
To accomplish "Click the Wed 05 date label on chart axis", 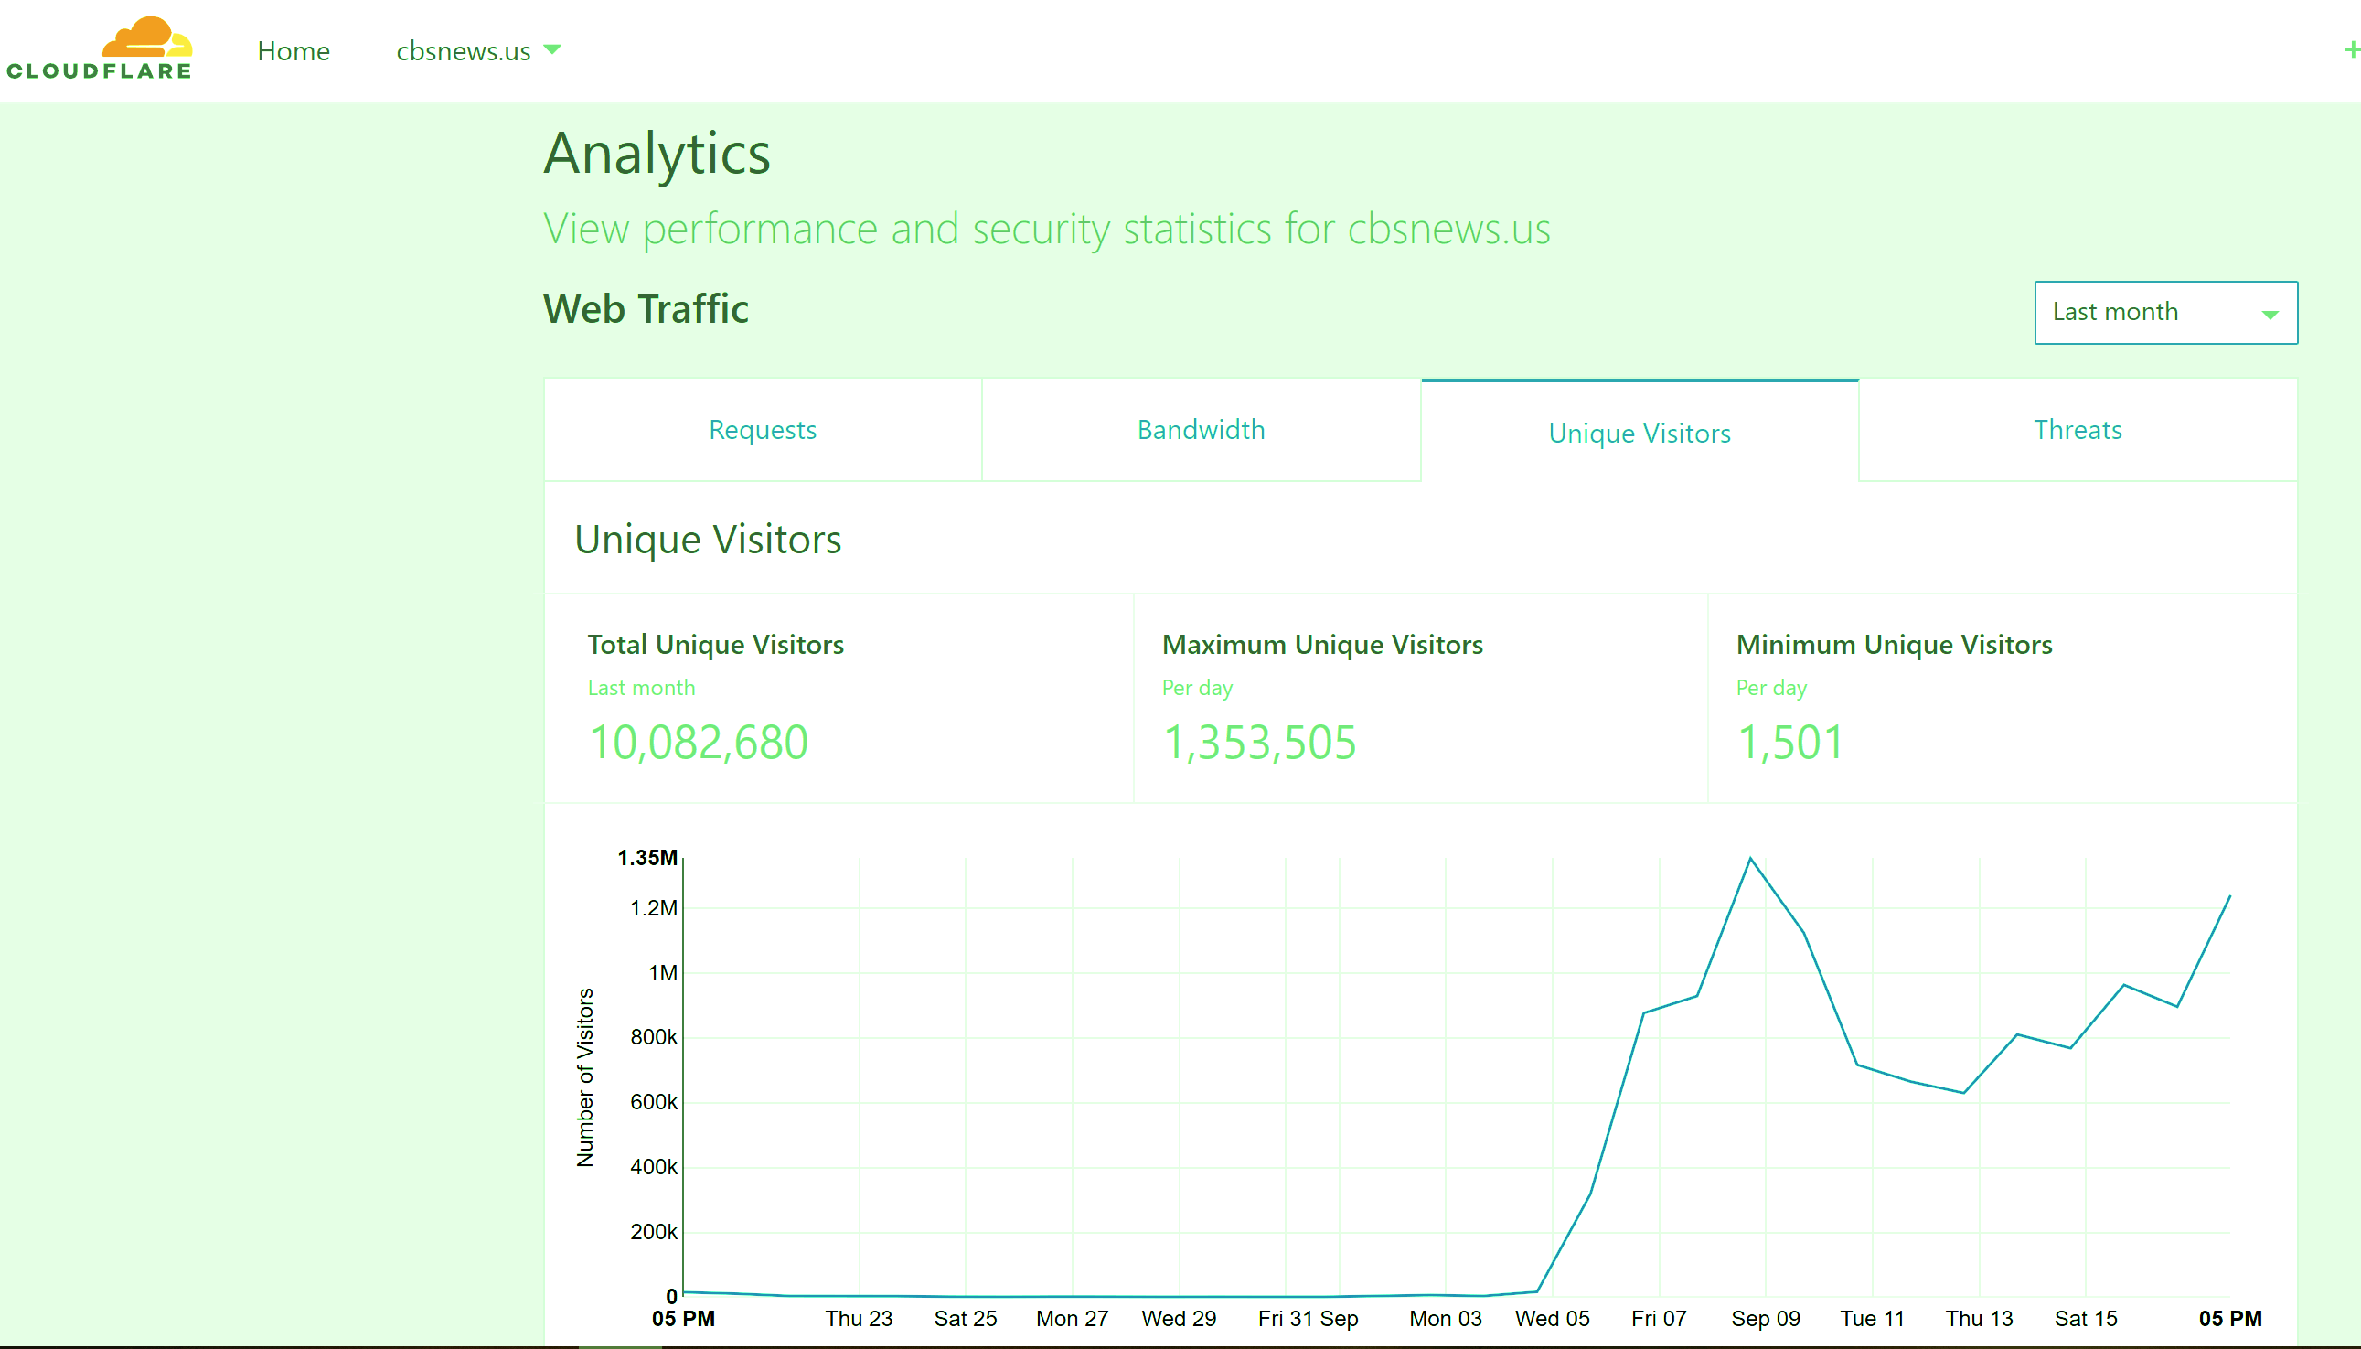I will pyautogui.click(x=1552, y=1318).
